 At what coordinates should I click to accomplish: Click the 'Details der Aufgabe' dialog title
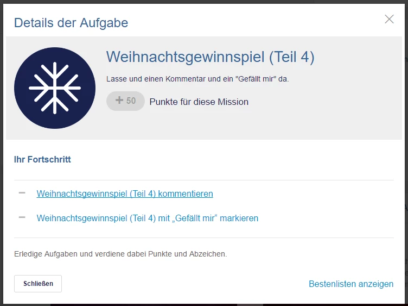coord(71,23)
